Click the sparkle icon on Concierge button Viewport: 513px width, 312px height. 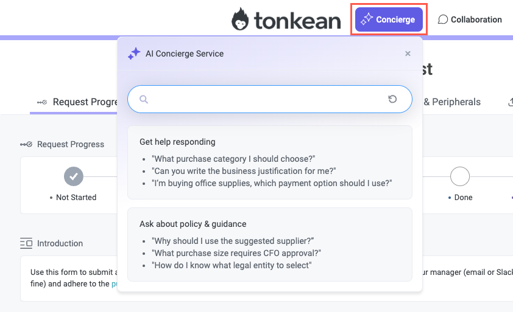click(x=367, y=19)
